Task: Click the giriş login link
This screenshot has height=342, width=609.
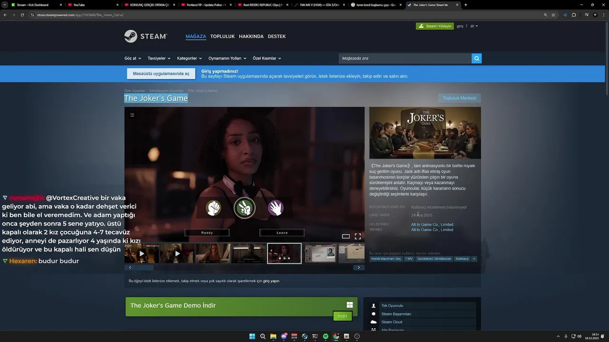Action: 460,26
